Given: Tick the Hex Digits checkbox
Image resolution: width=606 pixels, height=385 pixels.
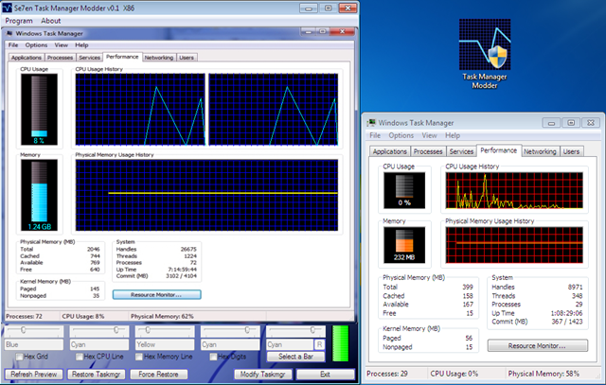Looking at the screenshot, I should 214,357.
